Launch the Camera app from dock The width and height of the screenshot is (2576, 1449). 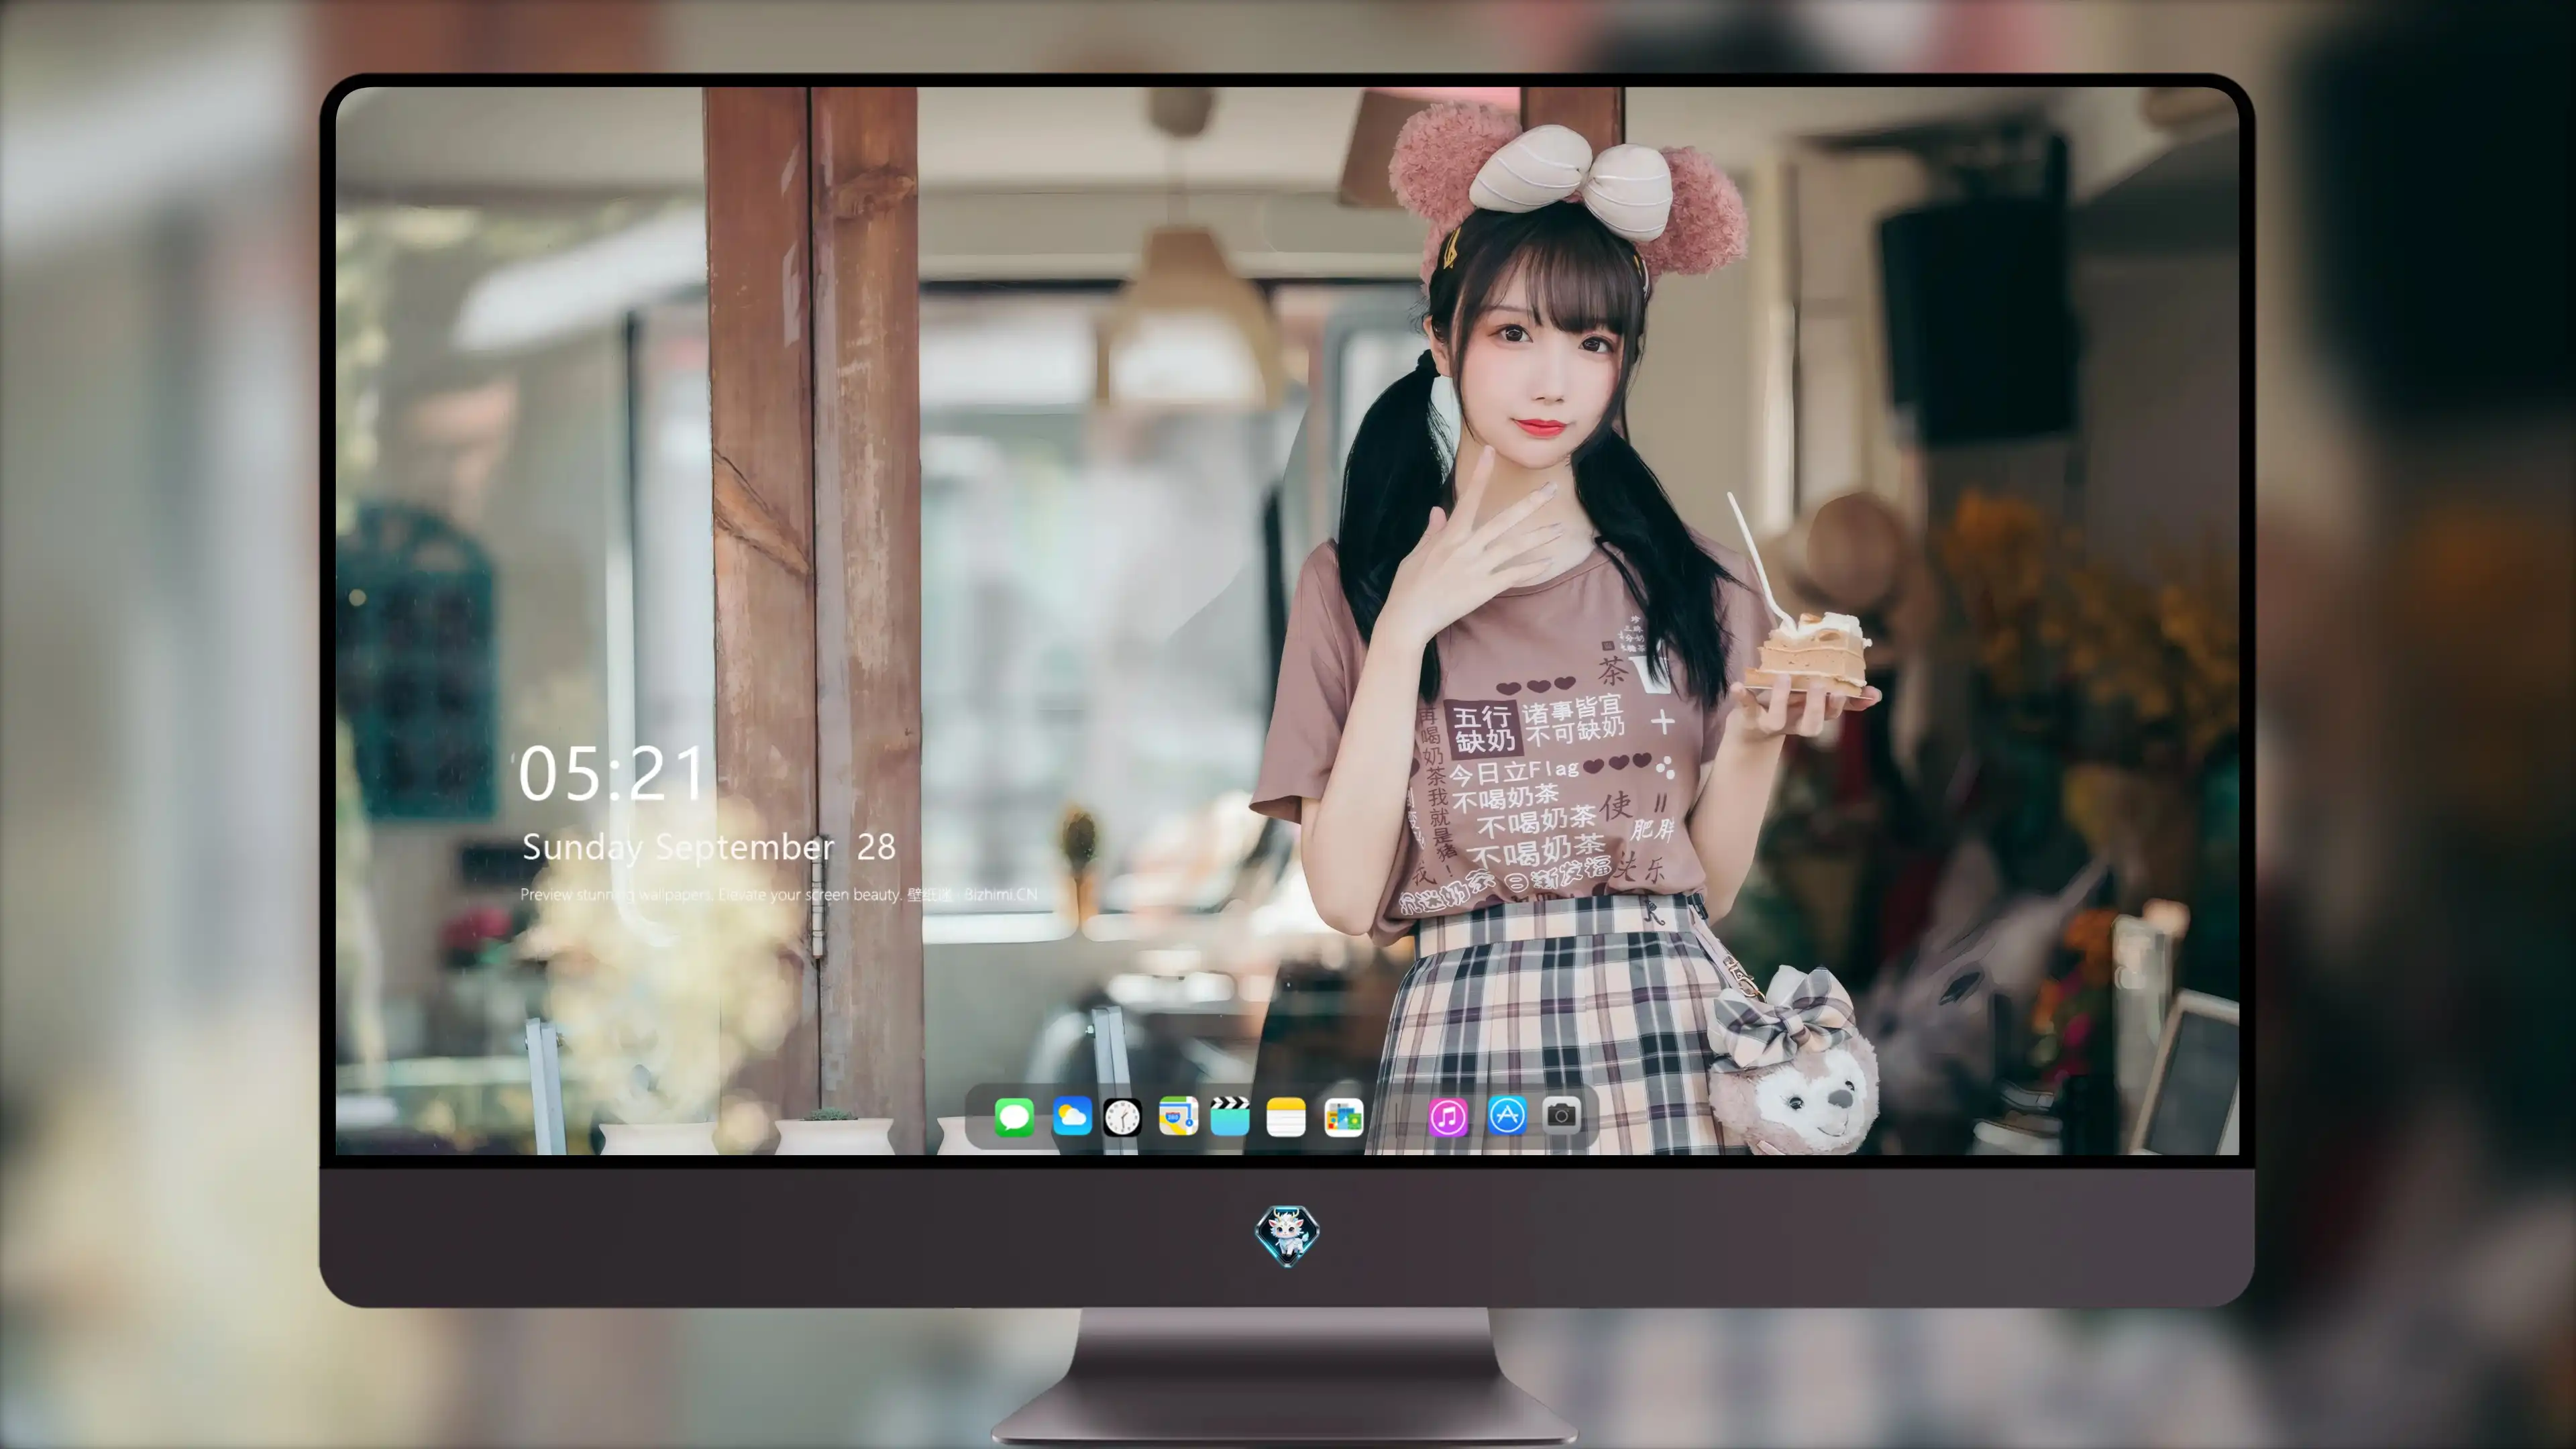(x=1562, y=1115)
